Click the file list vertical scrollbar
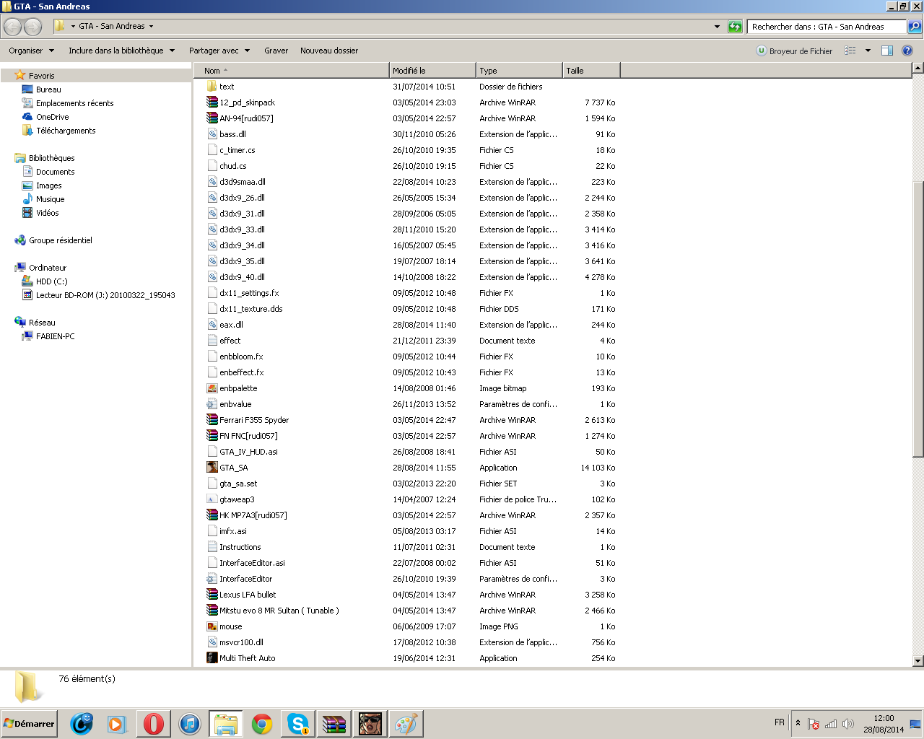The height and width of the screenshot is (739, 924). click(x=918, y=318)
